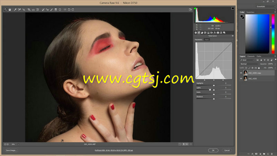Switch to the Channels tab
This screenshot has width=277, height=156.
pyautogui.click(x=251, y=56)
